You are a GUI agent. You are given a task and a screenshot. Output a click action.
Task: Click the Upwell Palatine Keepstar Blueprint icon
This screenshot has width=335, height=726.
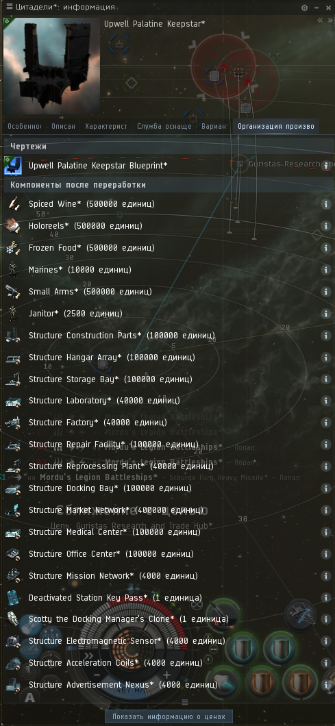click(13, 165)
